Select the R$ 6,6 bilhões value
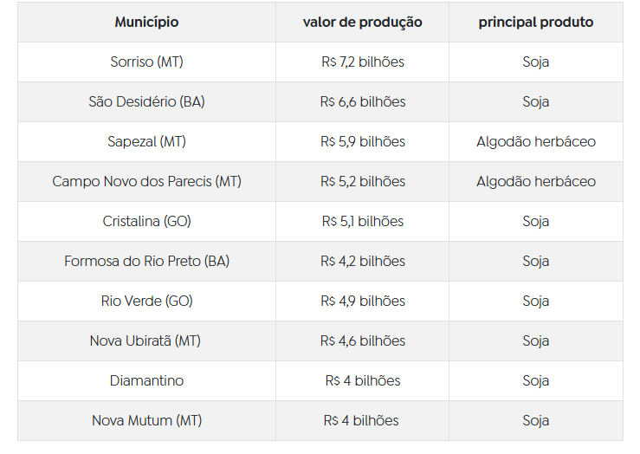The image size is (640, 454). 362,102
